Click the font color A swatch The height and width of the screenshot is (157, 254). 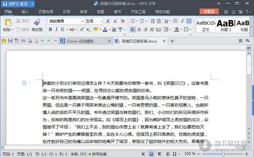105,30
